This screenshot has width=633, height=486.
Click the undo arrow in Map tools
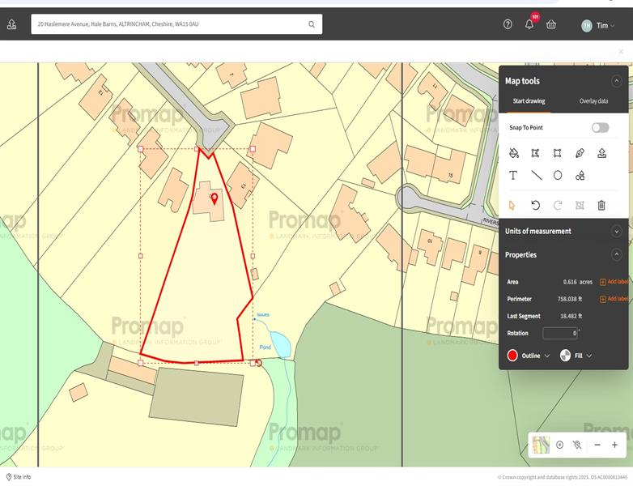536,205
